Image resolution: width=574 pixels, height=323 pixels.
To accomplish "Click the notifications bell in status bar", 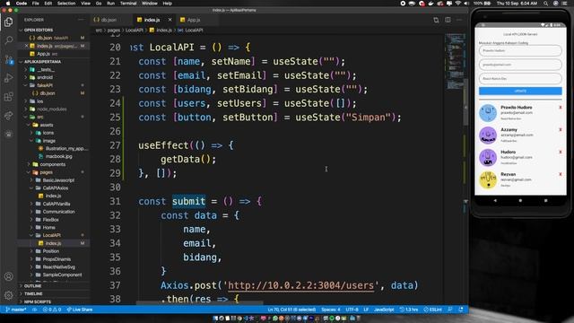I will [461, 310].
